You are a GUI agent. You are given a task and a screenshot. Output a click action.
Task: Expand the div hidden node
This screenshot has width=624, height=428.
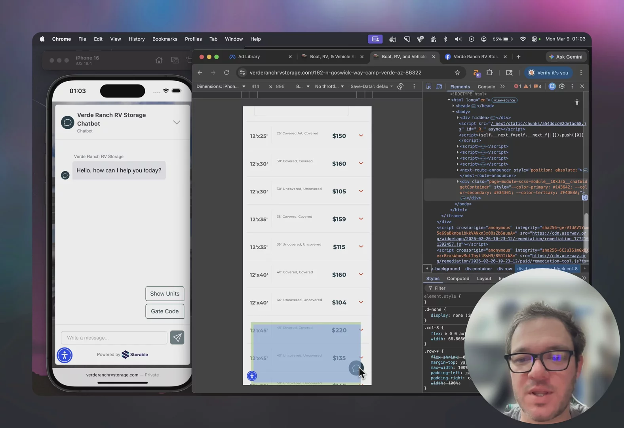pos(458,118)
